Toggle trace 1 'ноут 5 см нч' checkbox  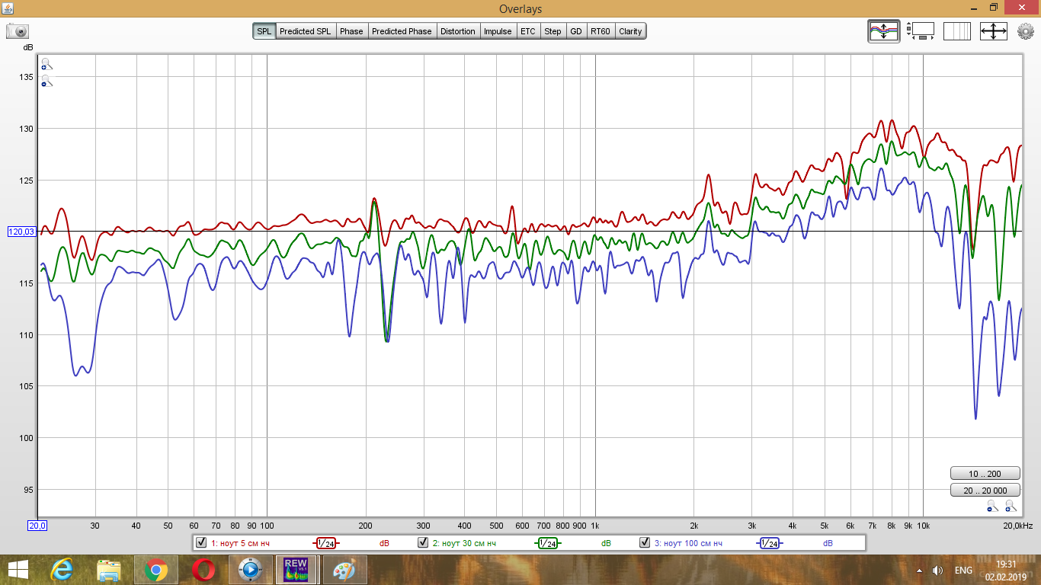tap(201, 542)
